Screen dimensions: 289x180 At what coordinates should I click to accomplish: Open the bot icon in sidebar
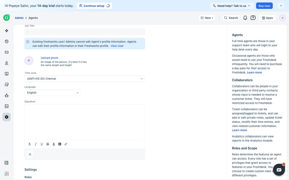7,95
